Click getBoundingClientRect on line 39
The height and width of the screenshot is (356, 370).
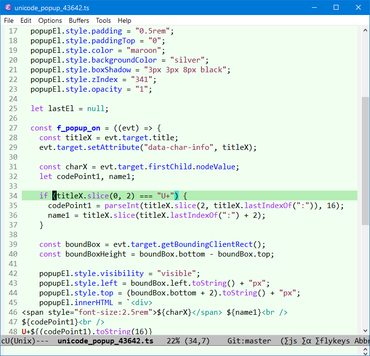[x=207, y=244]
